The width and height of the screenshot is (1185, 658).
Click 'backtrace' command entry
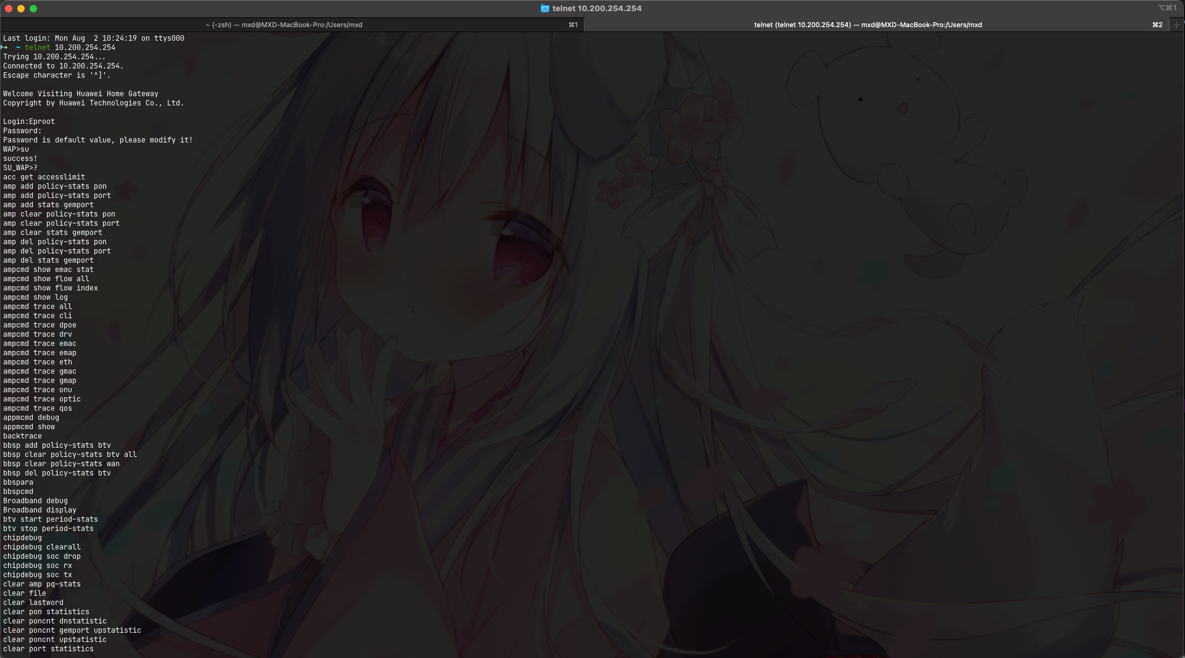(22, 436)
